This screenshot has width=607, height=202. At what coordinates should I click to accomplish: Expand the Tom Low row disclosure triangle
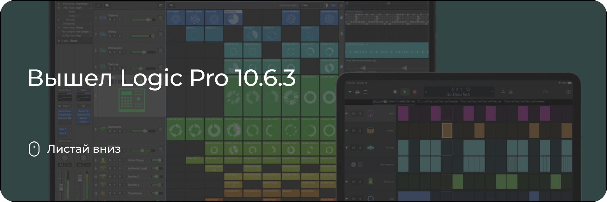tap(346, 181)
